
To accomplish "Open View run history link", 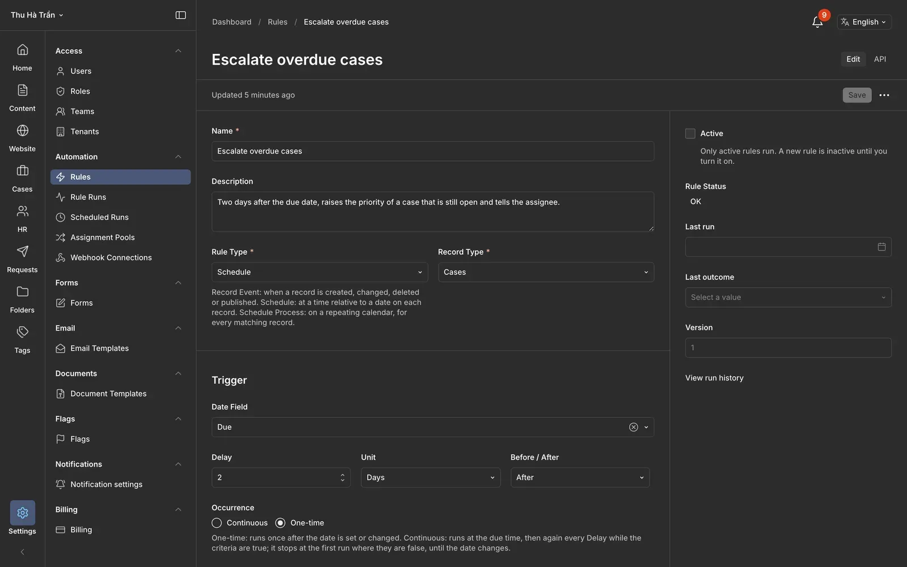I will click(x=714, y=378).
